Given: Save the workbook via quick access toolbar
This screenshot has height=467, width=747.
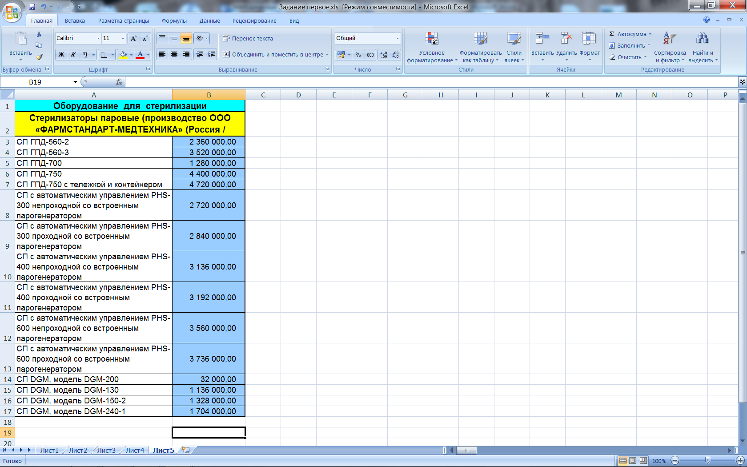Looking at the screenshot, I should (32, 7).
